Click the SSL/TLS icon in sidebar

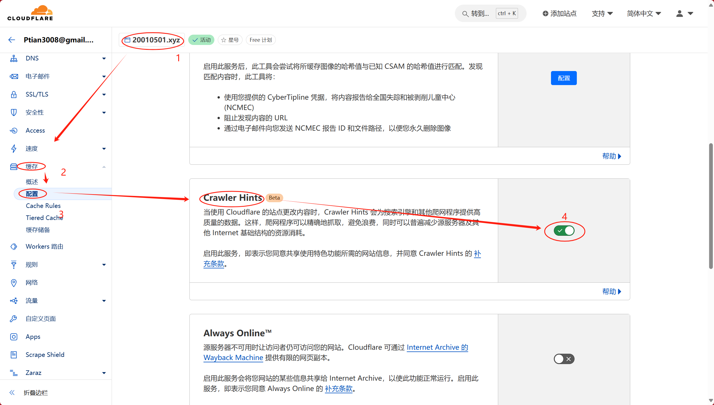[13, 94]
